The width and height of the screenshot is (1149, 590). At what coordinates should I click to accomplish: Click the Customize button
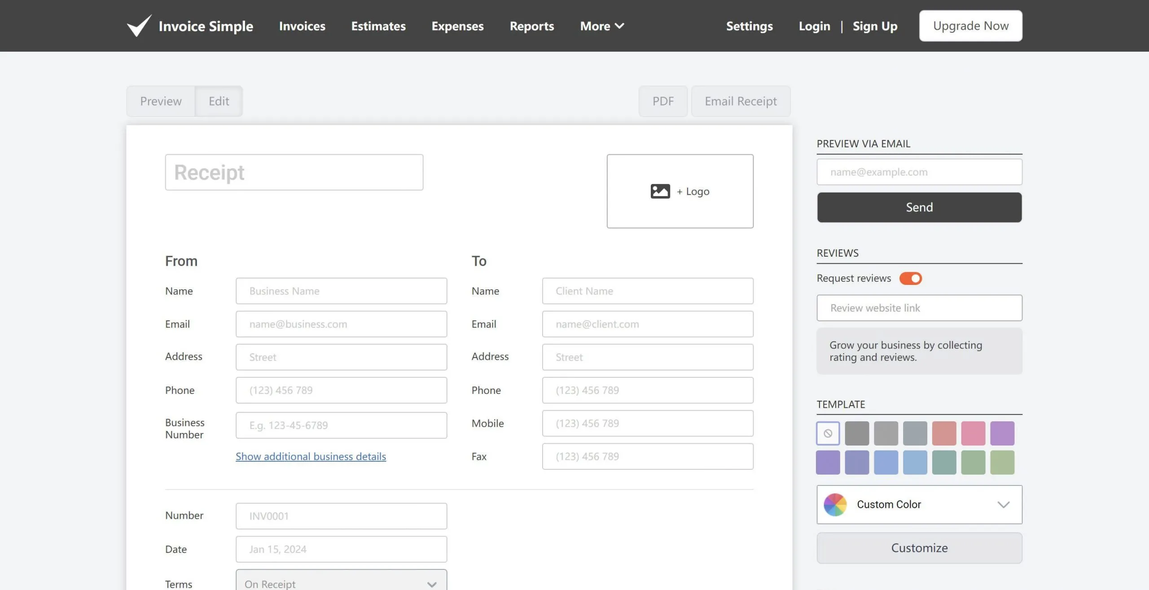[919, 547]
